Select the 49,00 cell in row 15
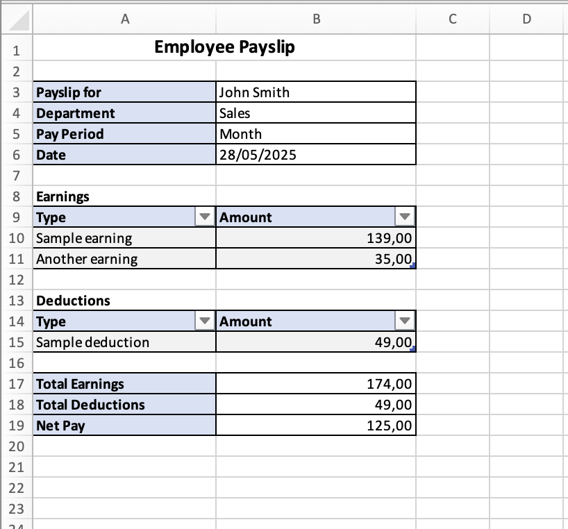The image size is (568, 529). (x=316, y=342)
